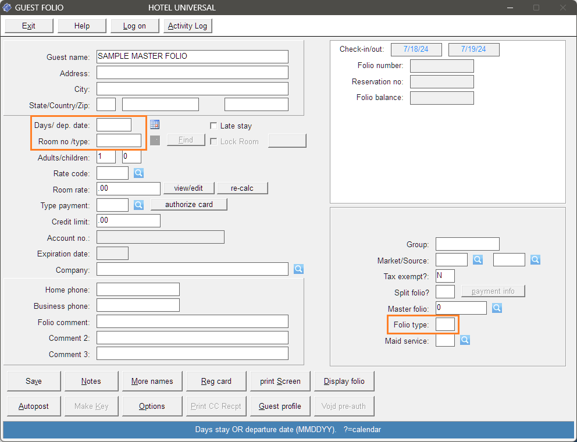Click the Source lookup magnifier icon

pos(536,260)
